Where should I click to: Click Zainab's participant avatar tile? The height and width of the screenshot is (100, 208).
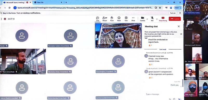(x=22, y=36)
